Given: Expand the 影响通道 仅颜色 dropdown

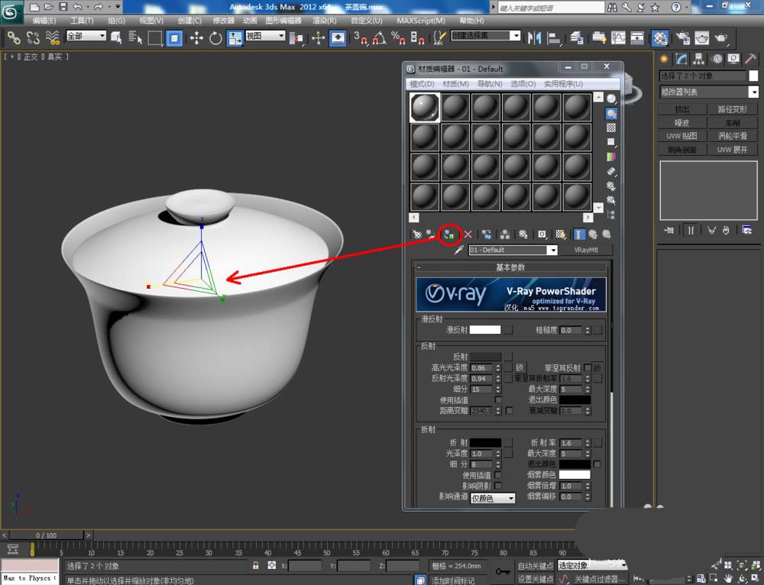Looking at the screenshot, I should pyautogui.click(x=493, y=498).
